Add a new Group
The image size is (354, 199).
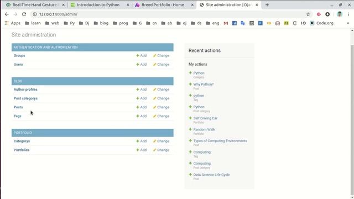coord(142,55)
